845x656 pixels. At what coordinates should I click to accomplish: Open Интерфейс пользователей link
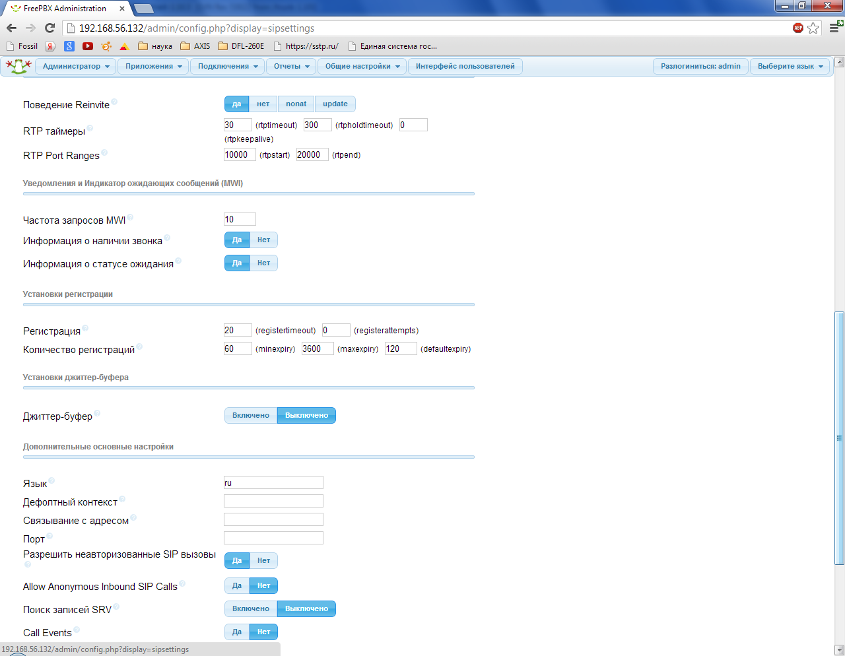[x=465, y=67]
